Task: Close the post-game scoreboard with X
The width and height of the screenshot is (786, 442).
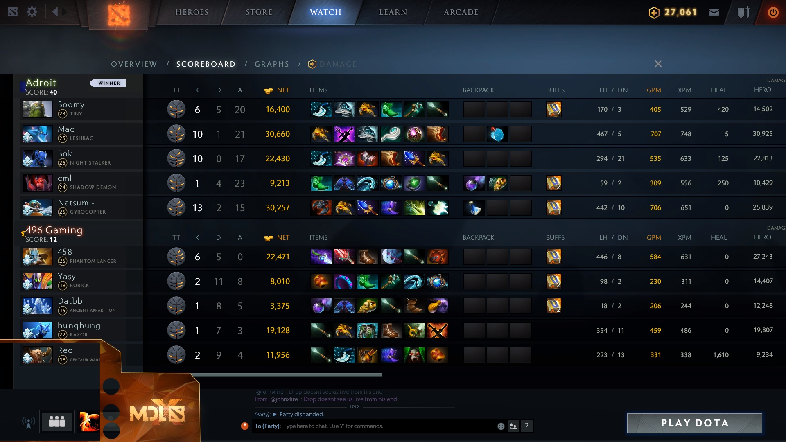Action: point(658,64)
